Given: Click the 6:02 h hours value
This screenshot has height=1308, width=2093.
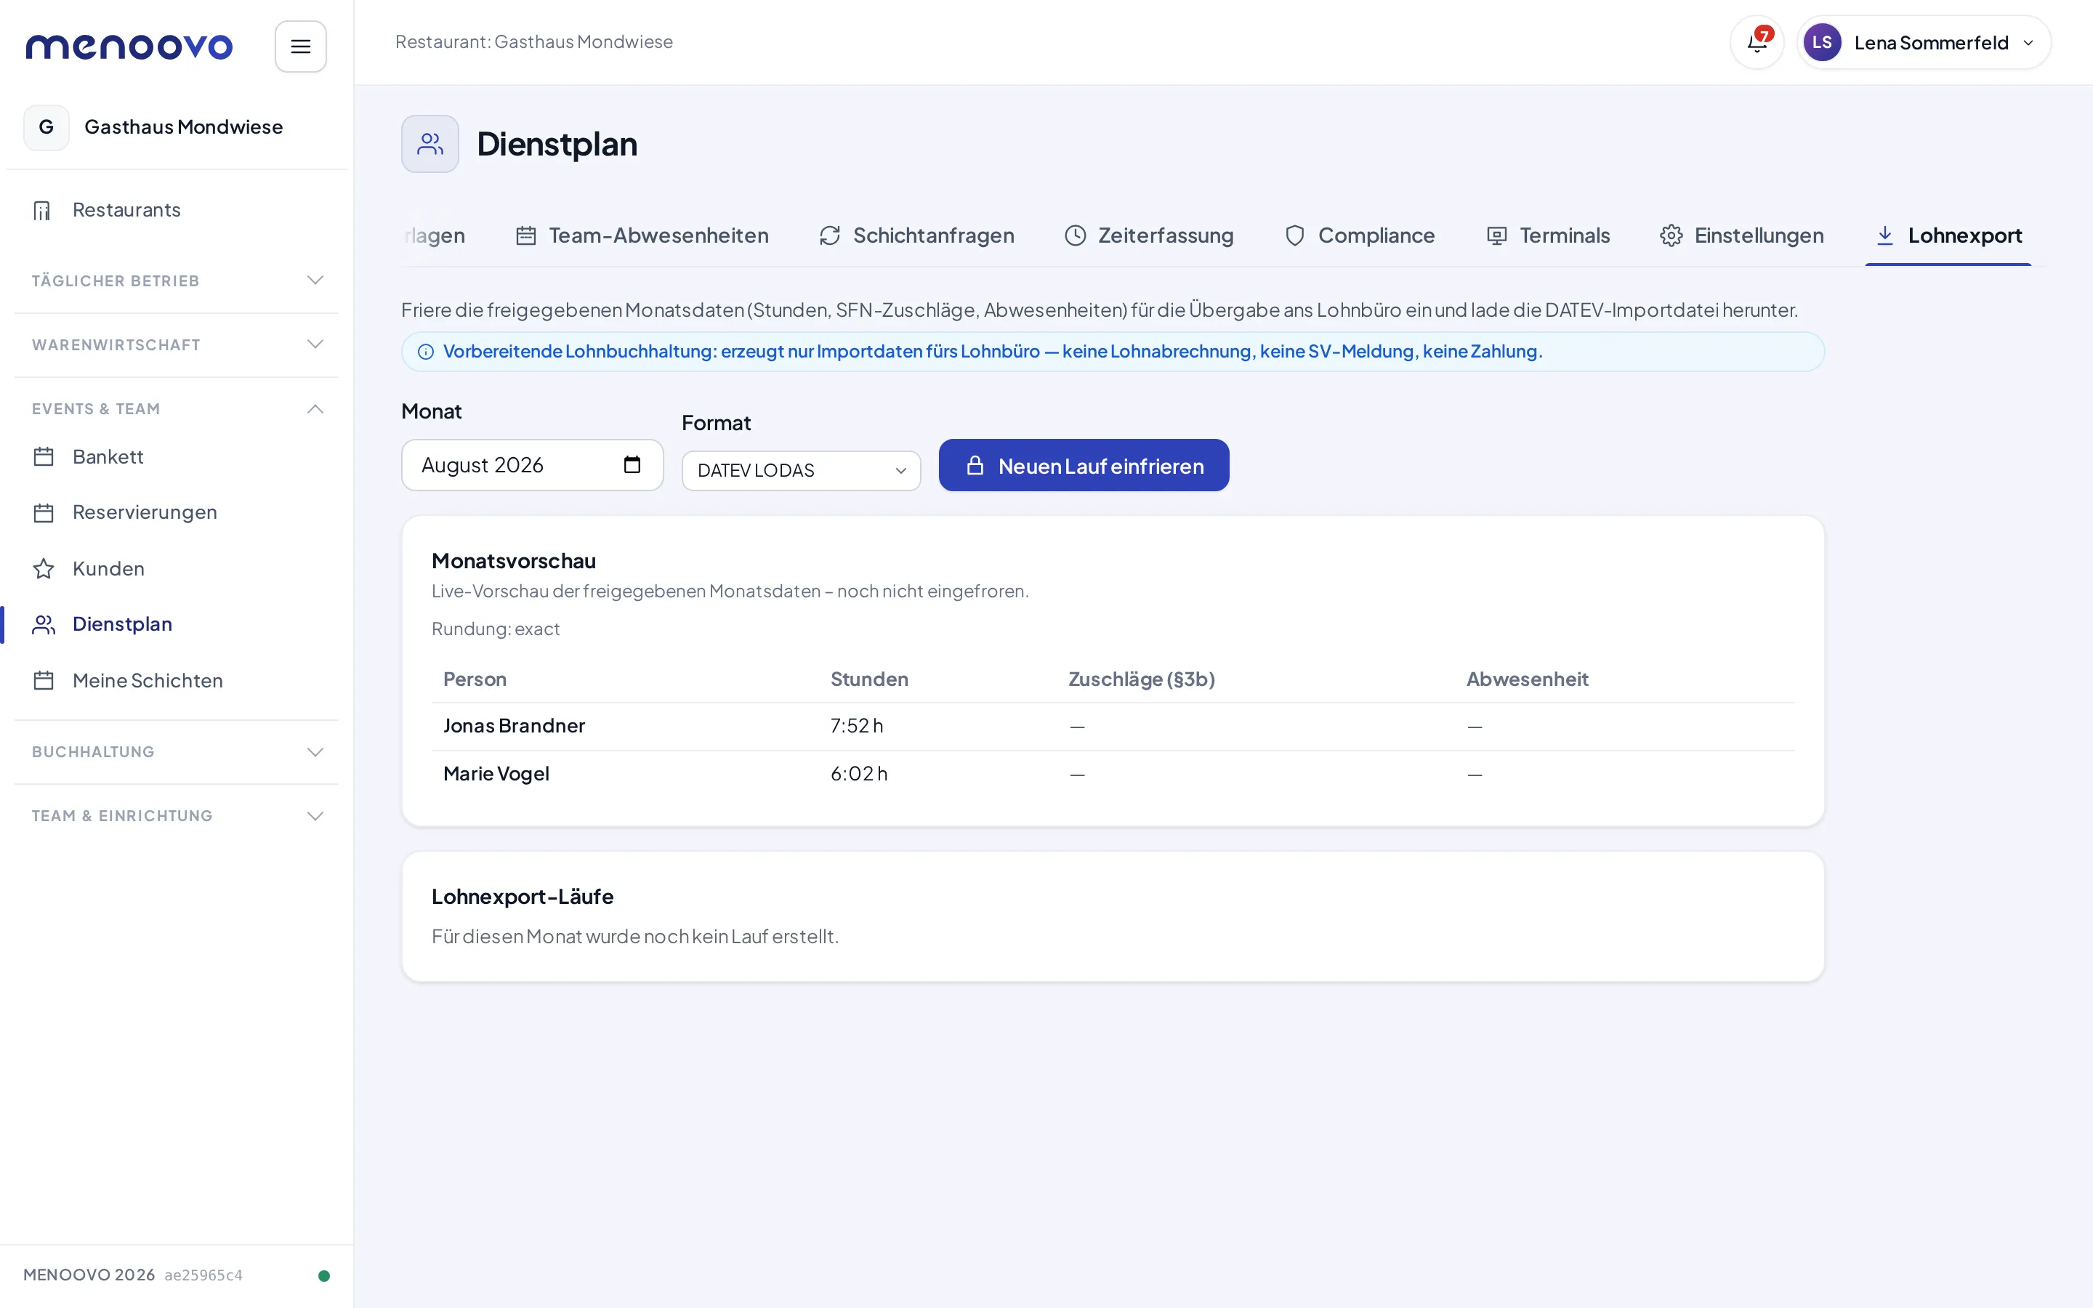Looking at the screenshot, I should pos(859,773).
